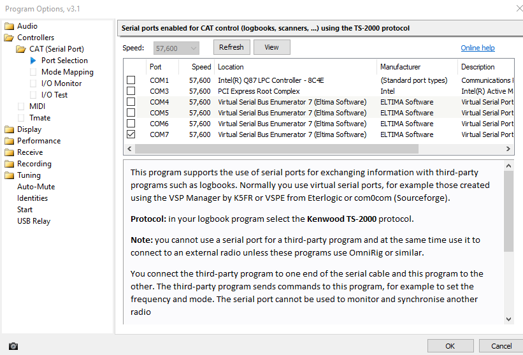Viewport: 523px width, 355px height.
Task: Open the Speed 57,600 dropdown
Action: (x=176, y=48)
